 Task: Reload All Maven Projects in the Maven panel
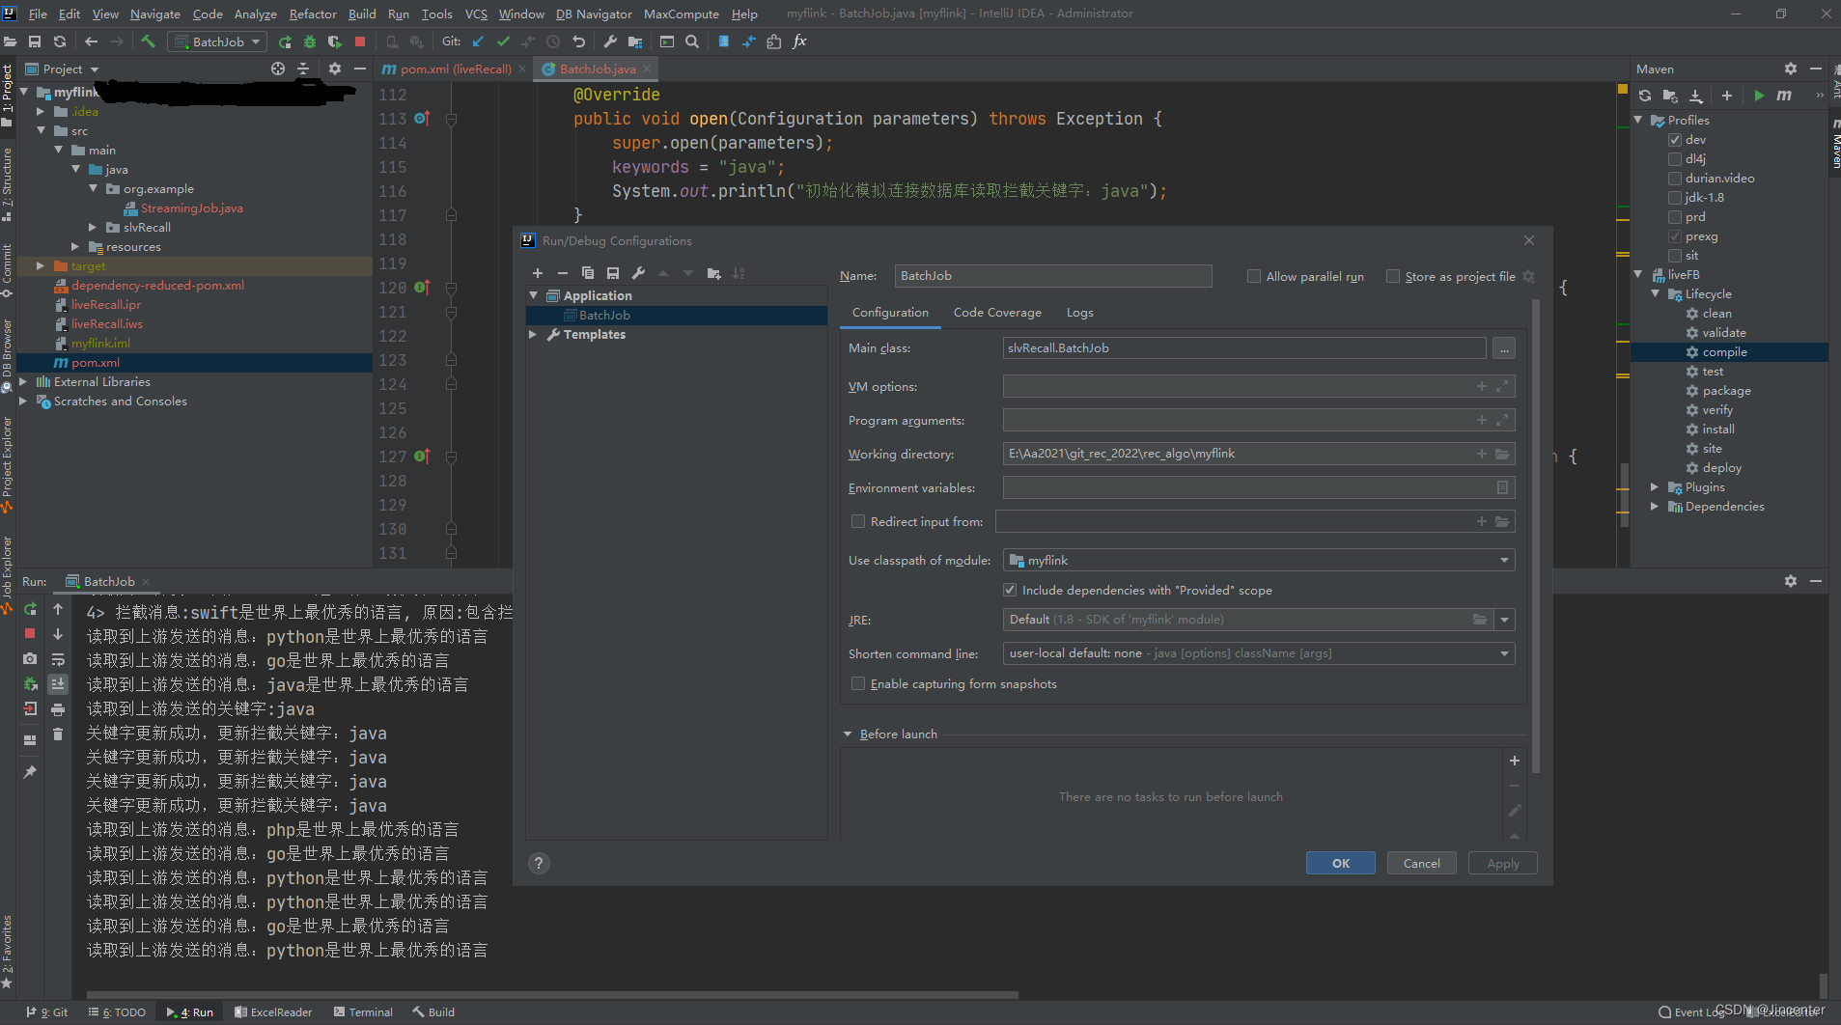tap(1644, 95)
